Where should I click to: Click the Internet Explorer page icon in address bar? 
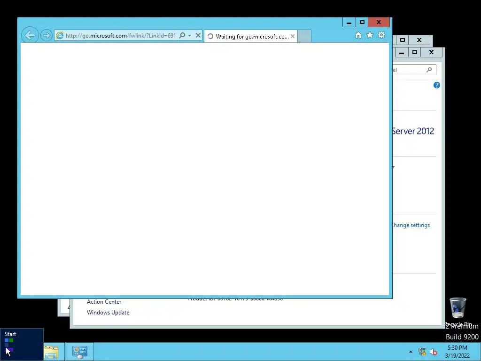point(60,35)
